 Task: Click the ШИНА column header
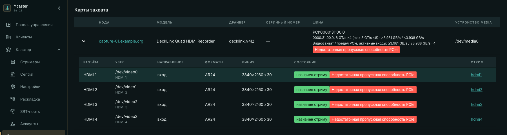click(x=318, y=22)
